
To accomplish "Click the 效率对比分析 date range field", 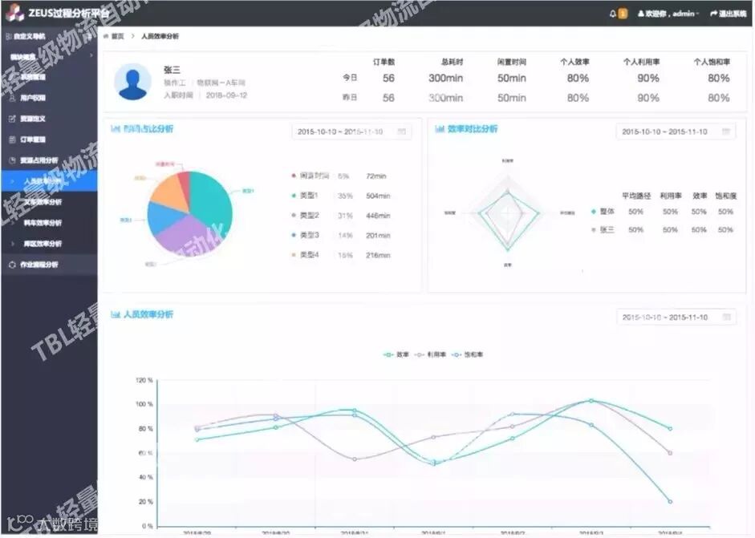I will [676, 131].
